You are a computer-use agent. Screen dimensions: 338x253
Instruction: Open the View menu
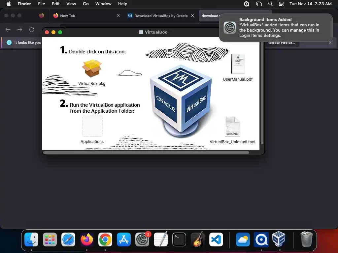(x=71, y=4)
